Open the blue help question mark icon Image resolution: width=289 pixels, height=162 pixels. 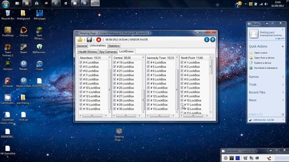pyautogui.click(x=213, y=40)
